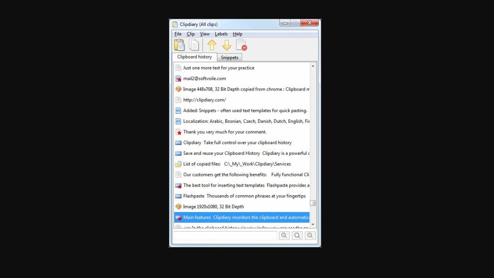494x278 pixels.
Task: Click the zoom-out magnifier icon
Action: point(310,235)
